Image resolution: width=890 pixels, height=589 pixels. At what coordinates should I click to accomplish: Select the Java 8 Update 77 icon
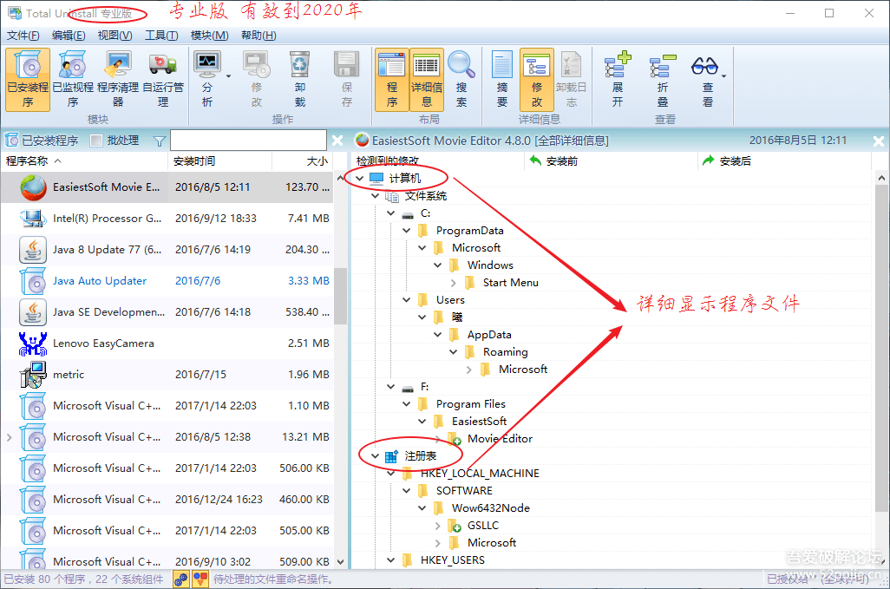33,250
